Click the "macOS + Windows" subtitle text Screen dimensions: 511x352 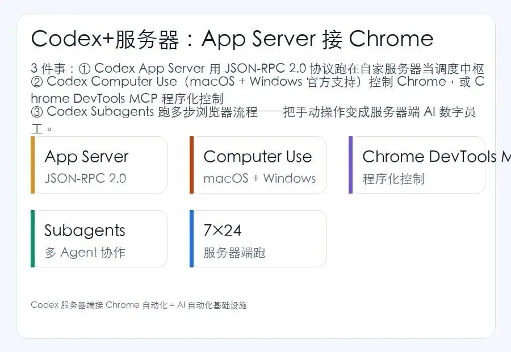coord(259,178)
